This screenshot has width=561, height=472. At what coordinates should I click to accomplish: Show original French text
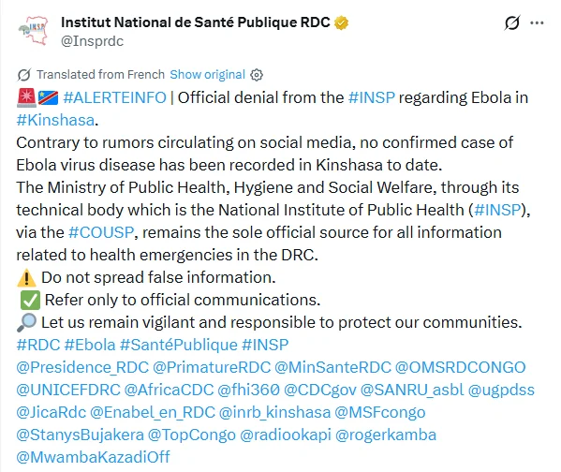(x=207, y=74)
